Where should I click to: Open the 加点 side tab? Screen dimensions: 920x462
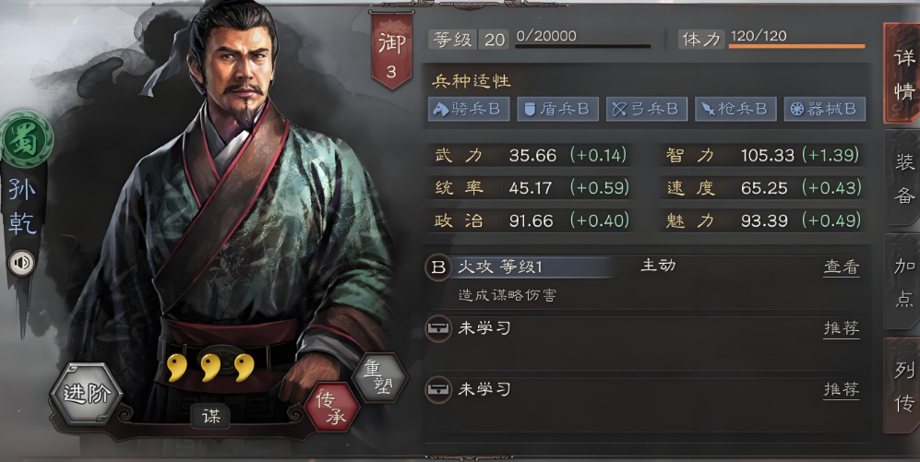point(902,282)
